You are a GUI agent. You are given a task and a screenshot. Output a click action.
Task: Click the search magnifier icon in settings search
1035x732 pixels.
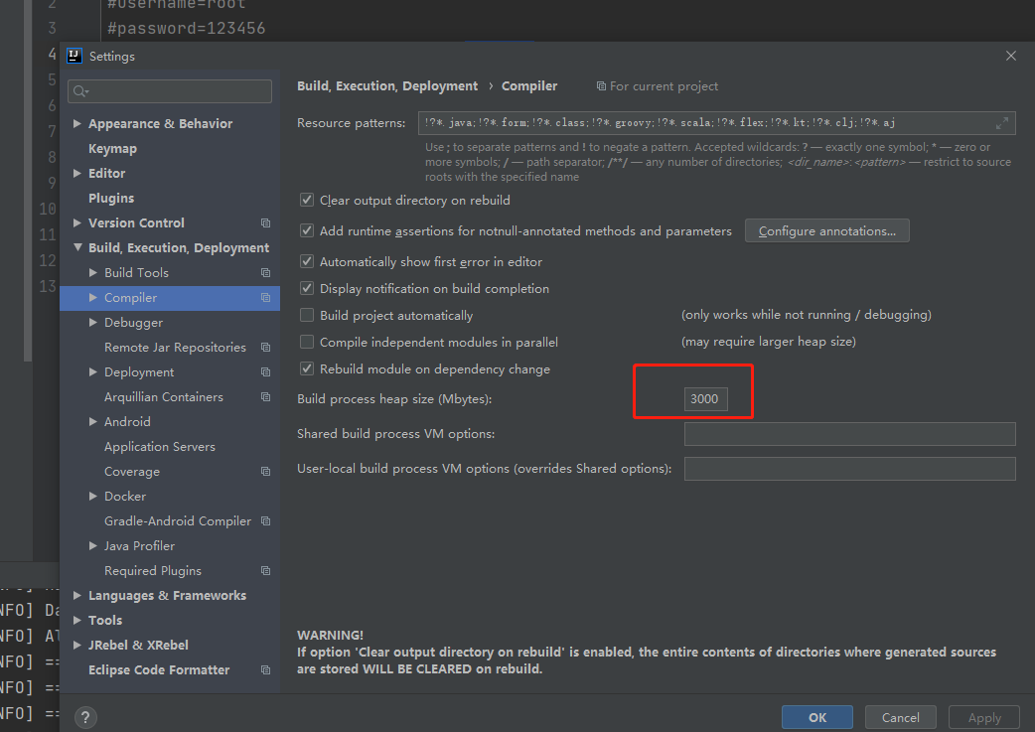click(80, 91)
